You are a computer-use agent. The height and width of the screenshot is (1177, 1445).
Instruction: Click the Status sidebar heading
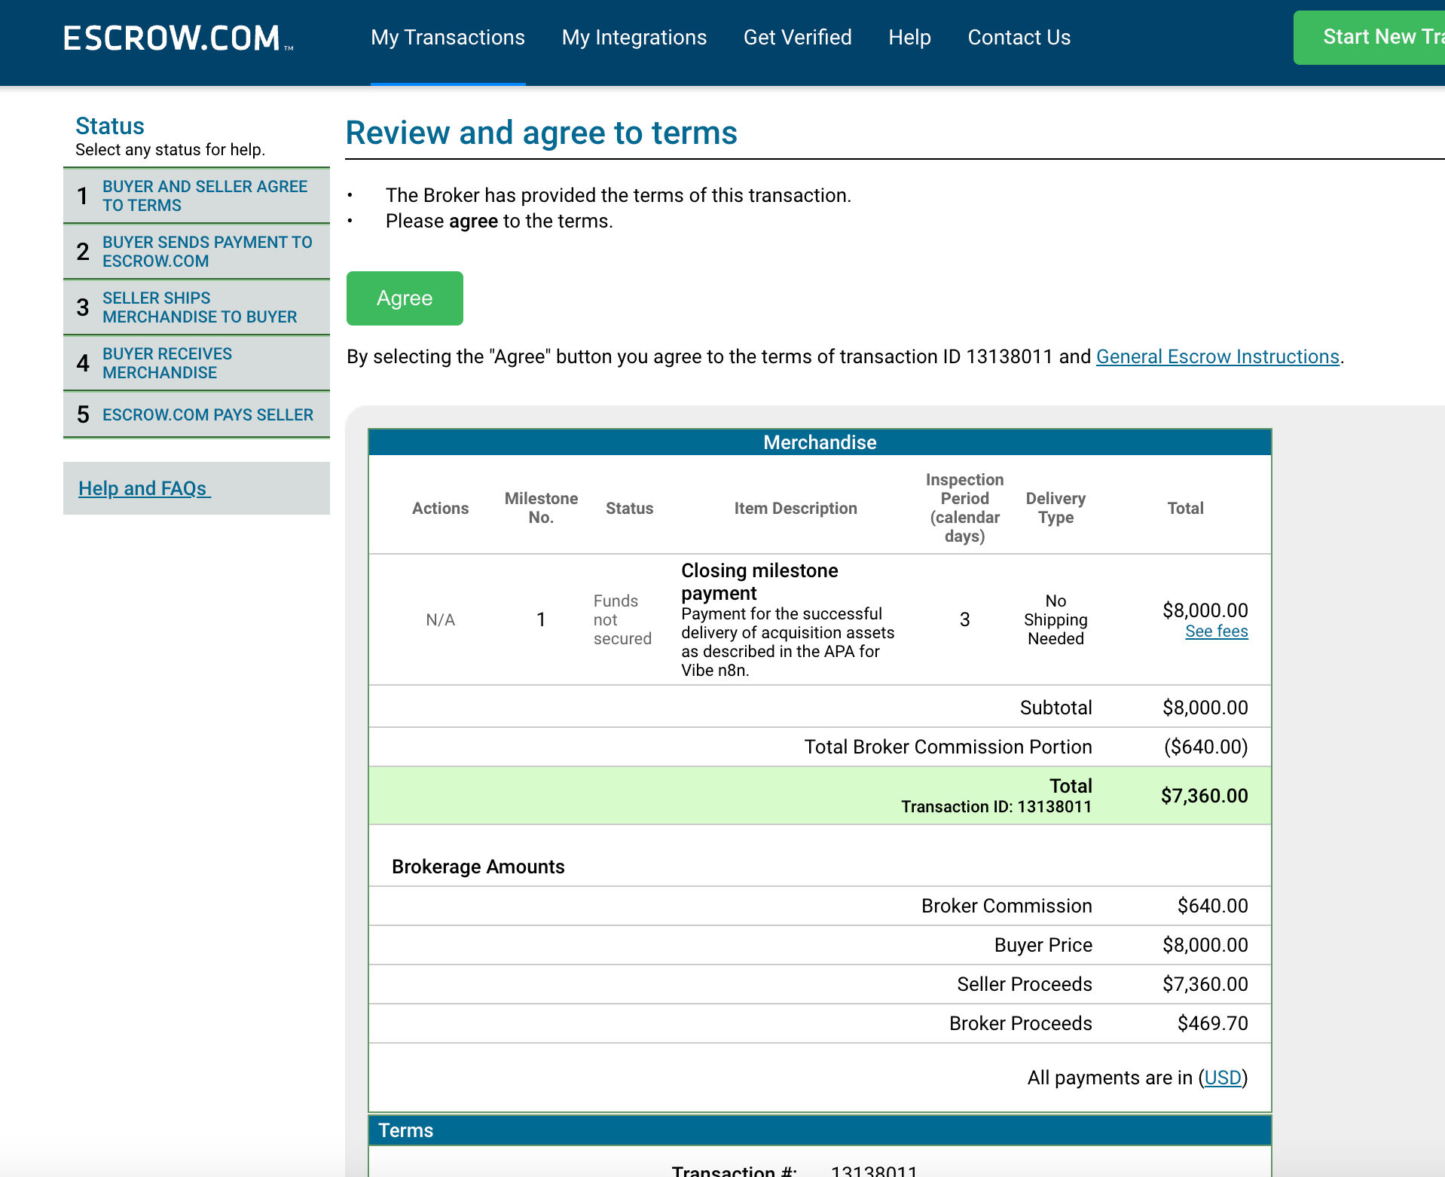pyautogui.click(x=110, y=126)
